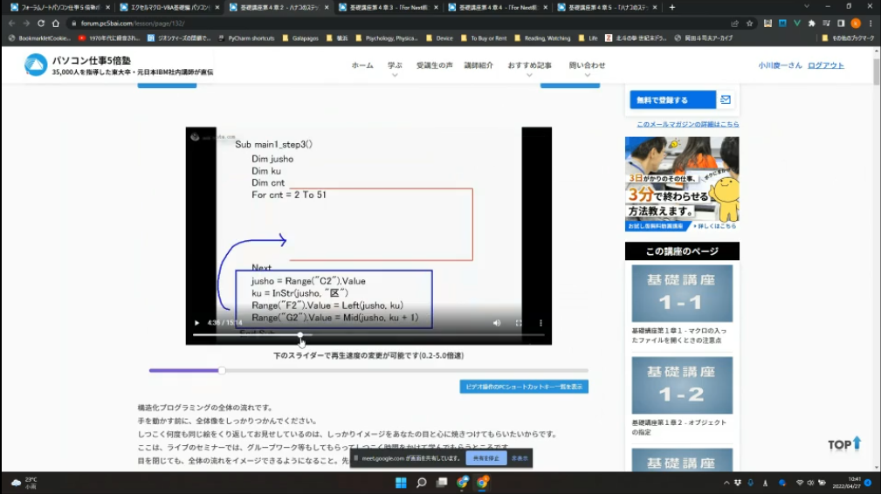Click the ログアウト link
Screen dimensions: 881x494
click(x=825, y=65)
